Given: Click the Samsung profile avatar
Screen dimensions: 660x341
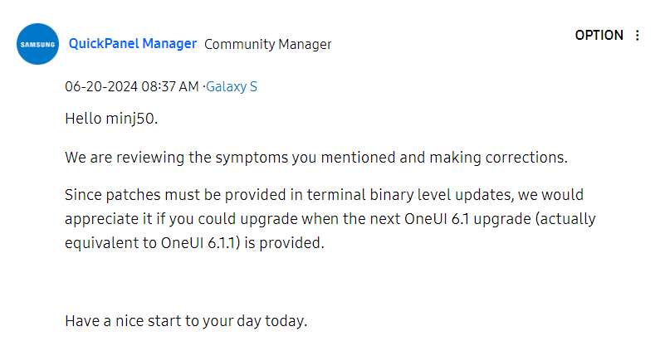Looking at the screenshot, I should point(37,44).
